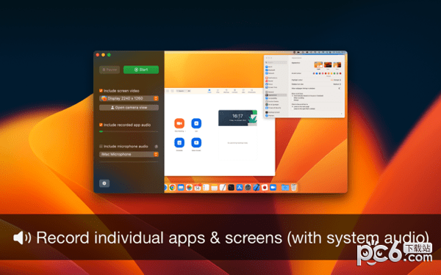
Task: Open the iMac Microphone dropdown
Action: (x=129, y=154)
